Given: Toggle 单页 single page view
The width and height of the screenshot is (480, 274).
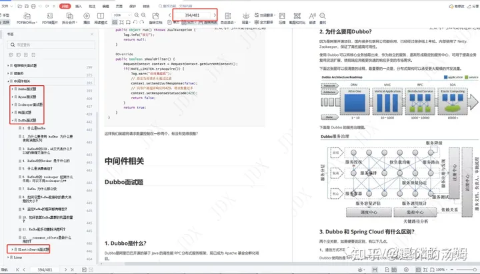Looking at the screenshot, I should click(x=173, y=23).
